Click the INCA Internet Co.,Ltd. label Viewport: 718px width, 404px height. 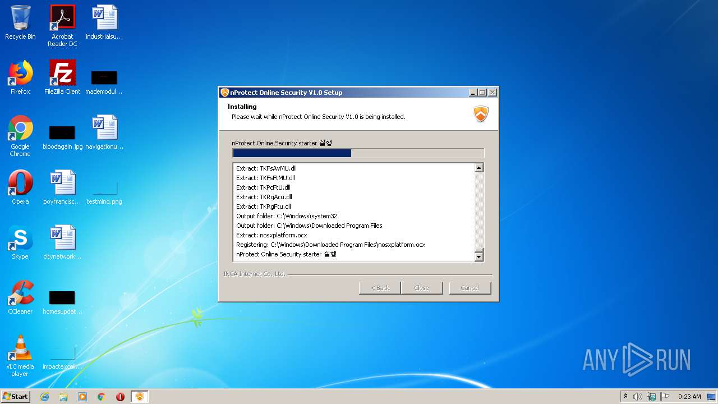[254, 274]
